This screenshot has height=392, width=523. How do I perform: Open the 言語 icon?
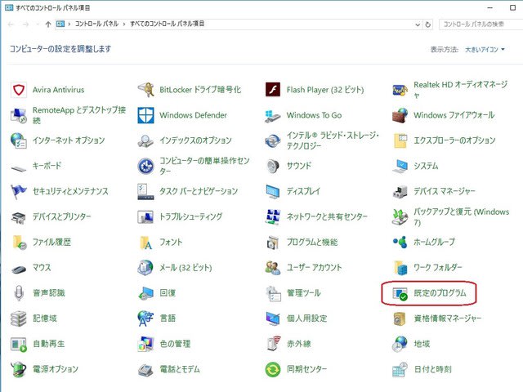[x=145, y=318]
